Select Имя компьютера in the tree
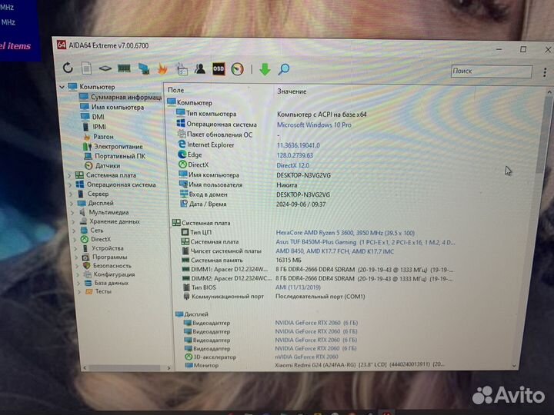The width and height of the screenshot is (554, 415). (118, 107)
